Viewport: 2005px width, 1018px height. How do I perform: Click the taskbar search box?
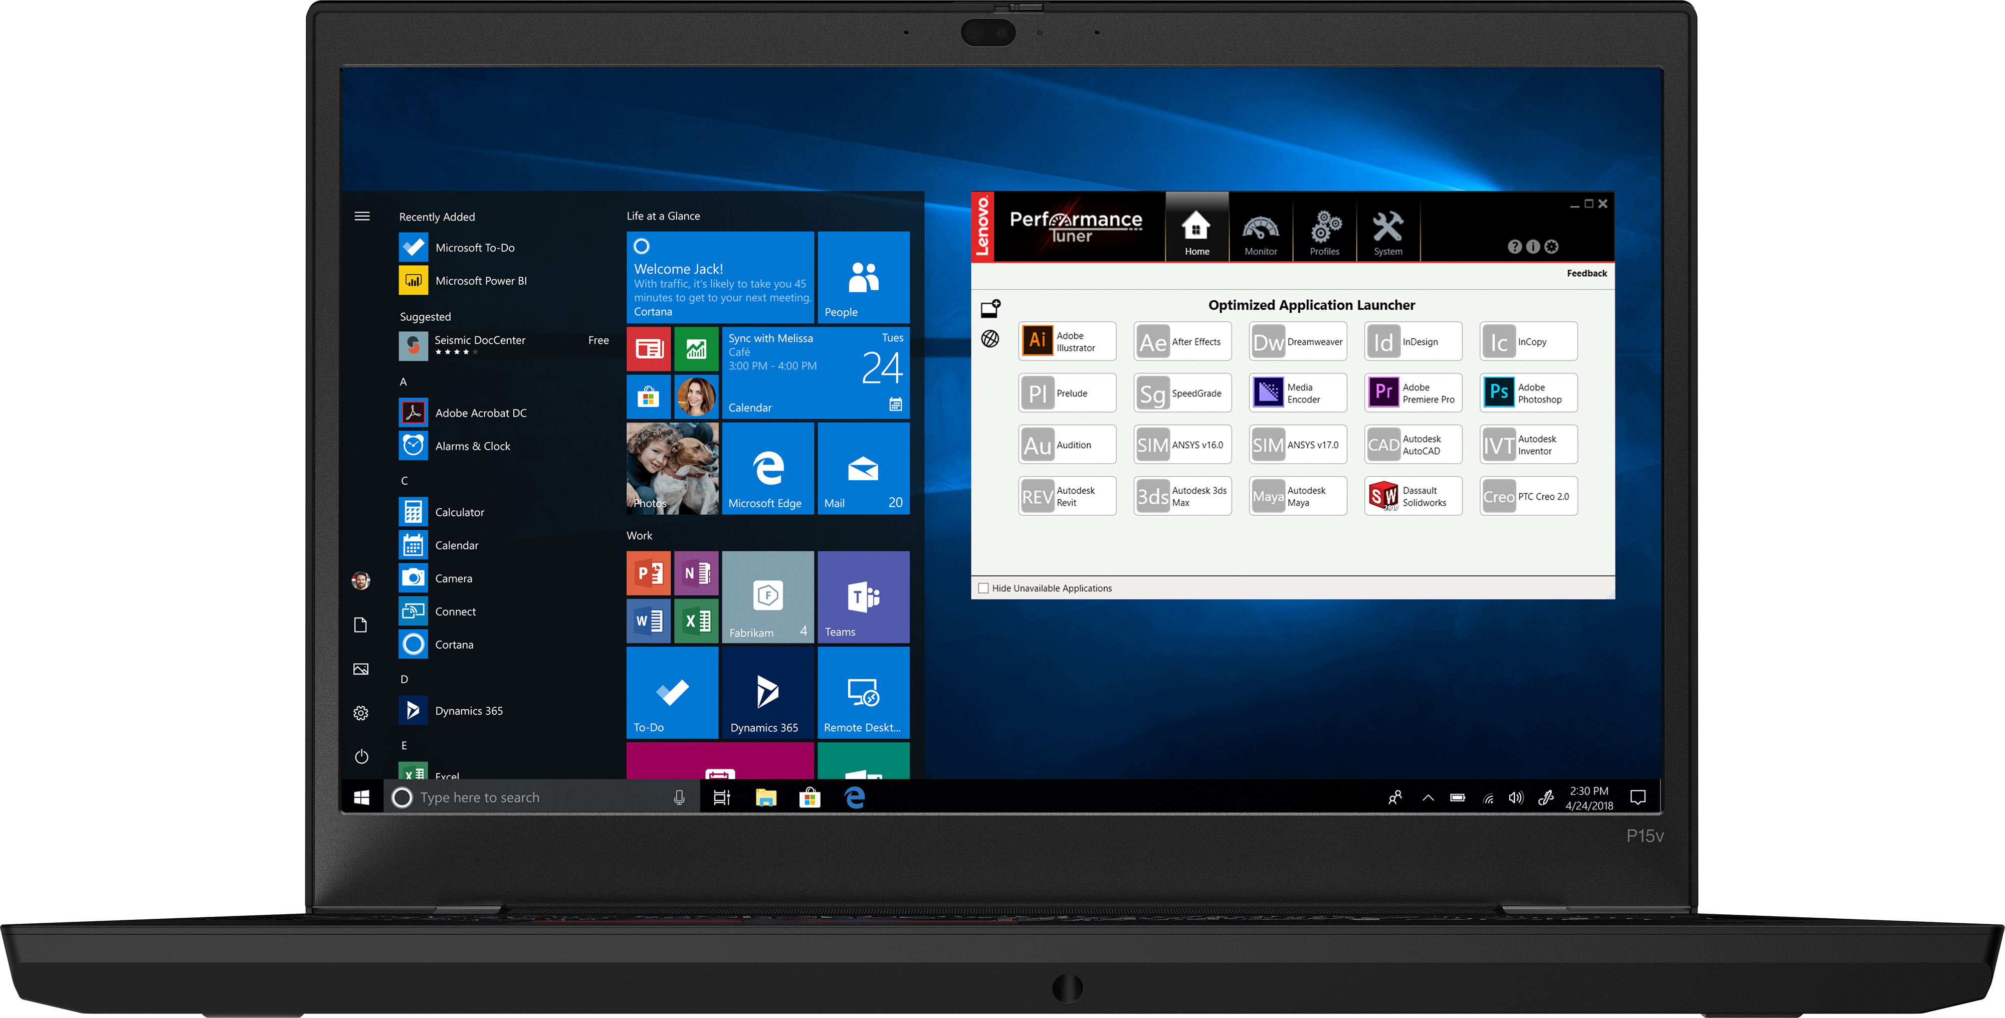542,798
